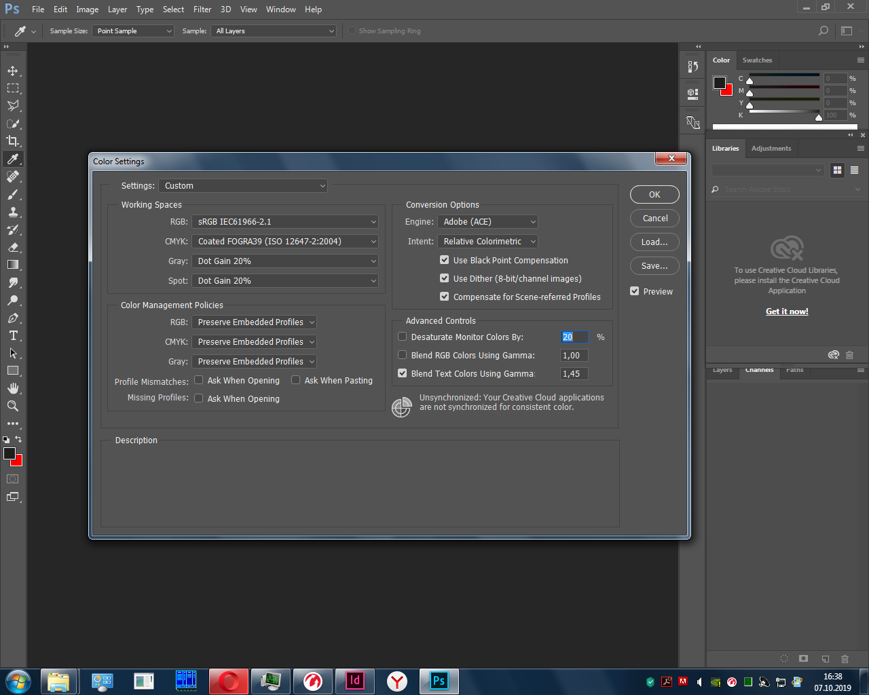Screen dimensions: 869x695
Task: Toggle the Preview checkbox
Action: [635, 291]
